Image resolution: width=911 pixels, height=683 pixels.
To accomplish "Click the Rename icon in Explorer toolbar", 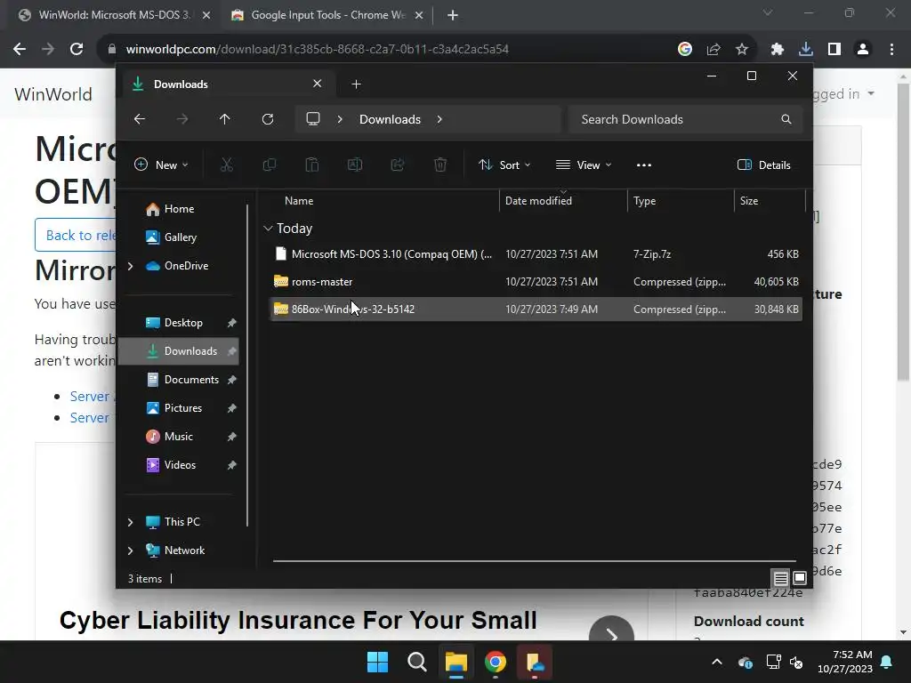I will (354, 165).
